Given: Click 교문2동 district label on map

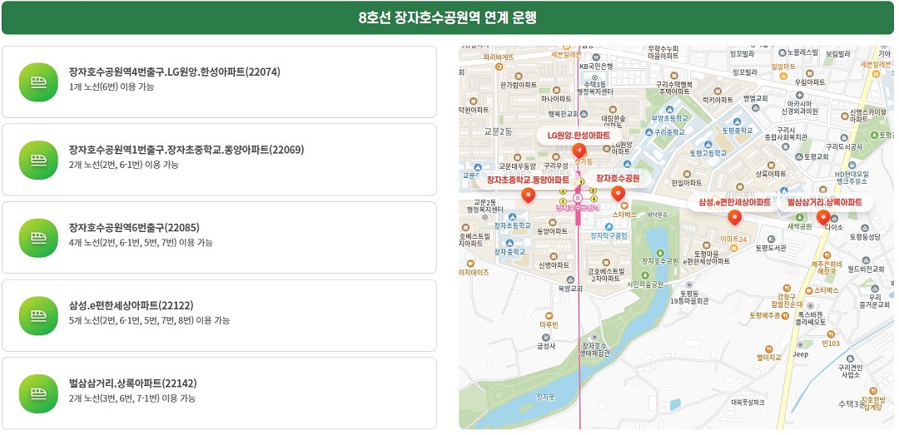Looking at the screenshot, I should point(499,131).
